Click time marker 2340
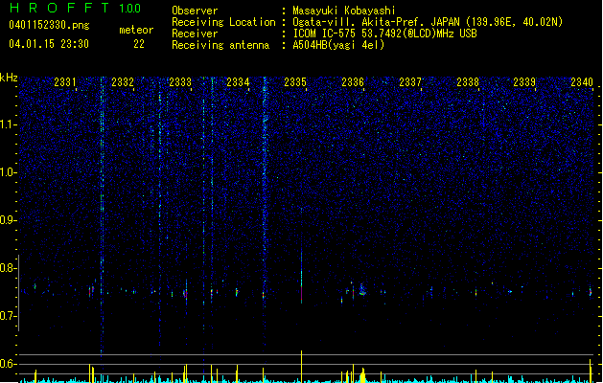Image resolution: width=603 pixels, height=383 pixels. pyautogui.click(x=582, y=82)
